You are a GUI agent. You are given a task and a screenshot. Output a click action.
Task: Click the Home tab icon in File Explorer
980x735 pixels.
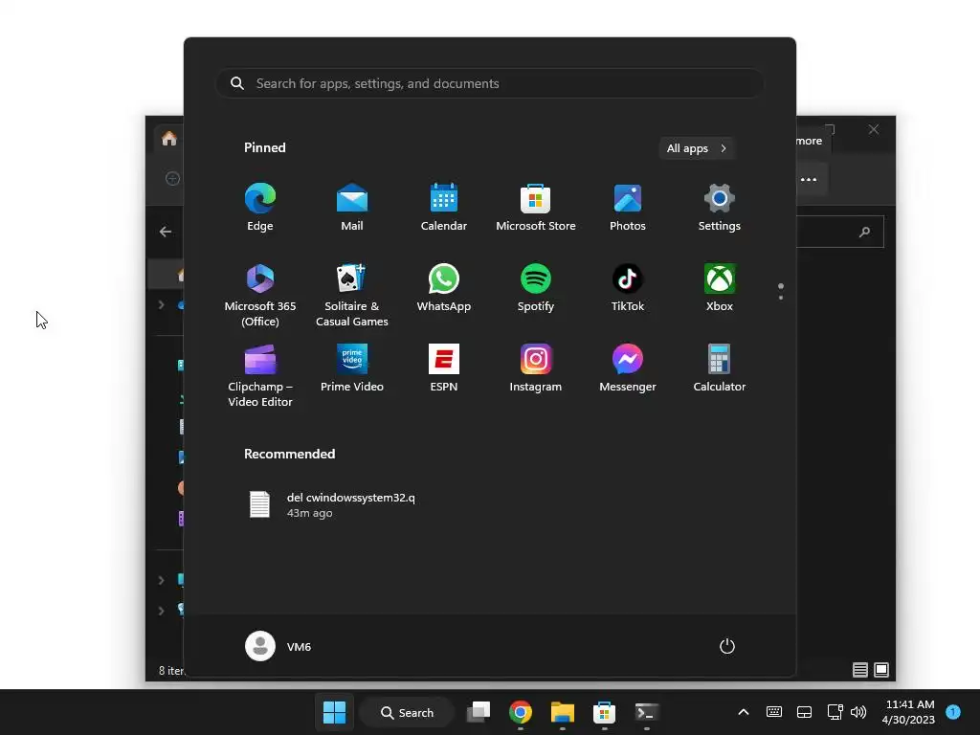point(168,138)
